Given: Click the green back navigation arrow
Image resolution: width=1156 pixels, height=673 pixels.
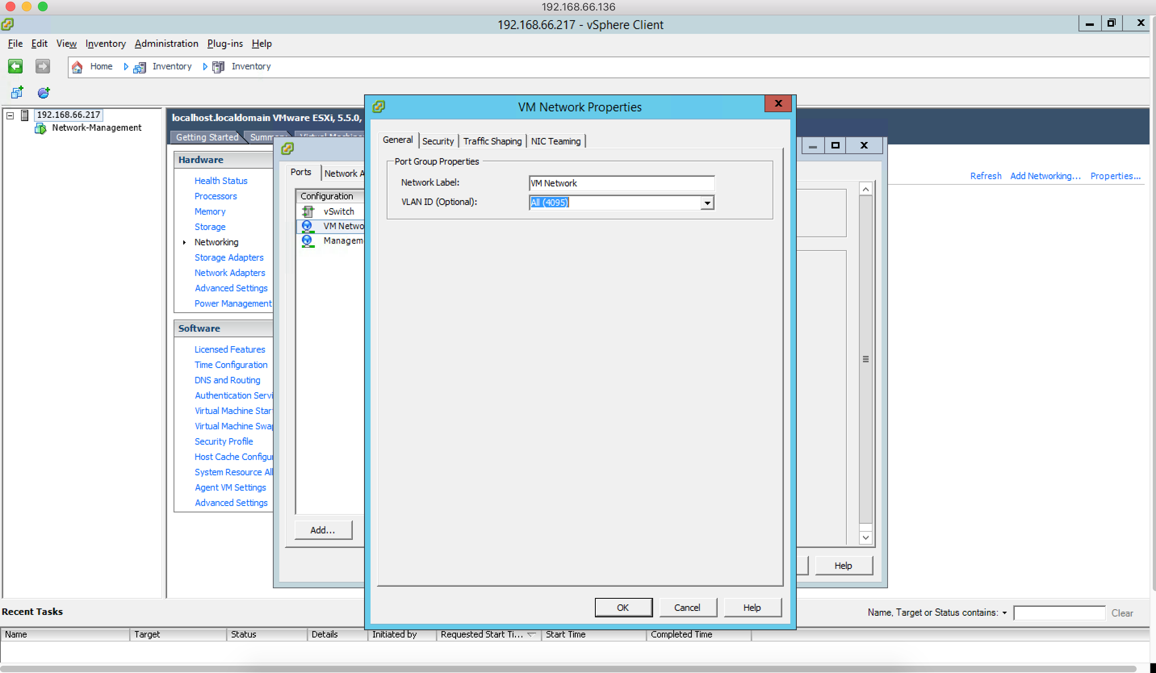Looking at the screenshot, I should 15,67.
